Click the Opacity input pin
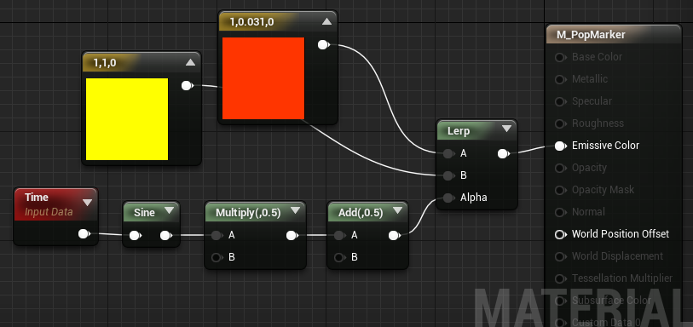The height and width of the screenshot is (327, 693). (x=560, y=168)
